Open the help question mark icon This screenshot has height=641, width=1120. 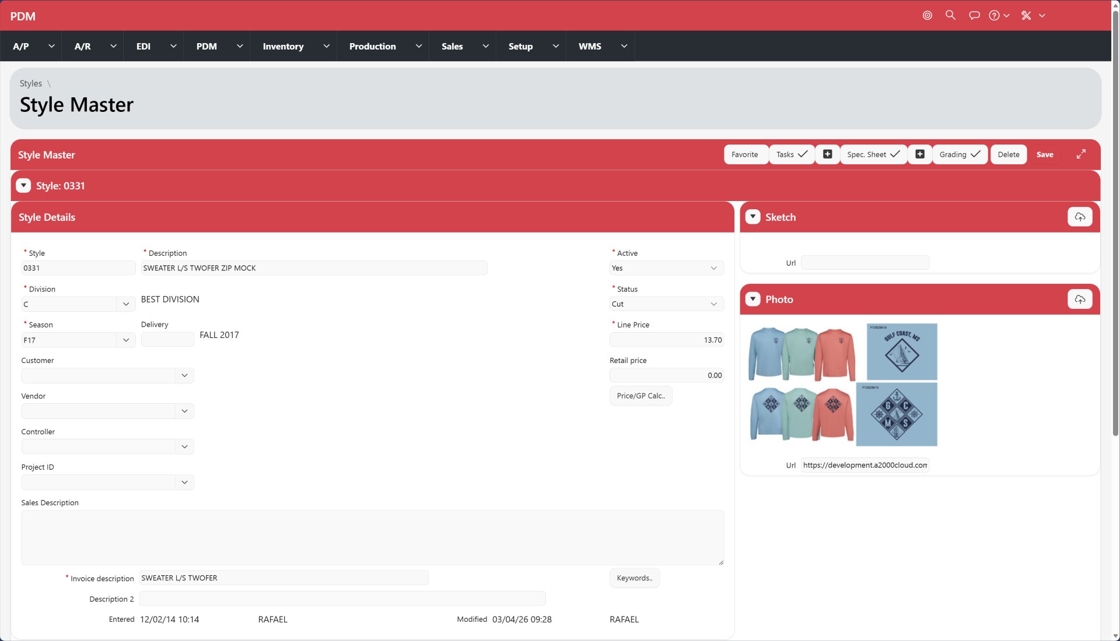click(x=994, y=16)
